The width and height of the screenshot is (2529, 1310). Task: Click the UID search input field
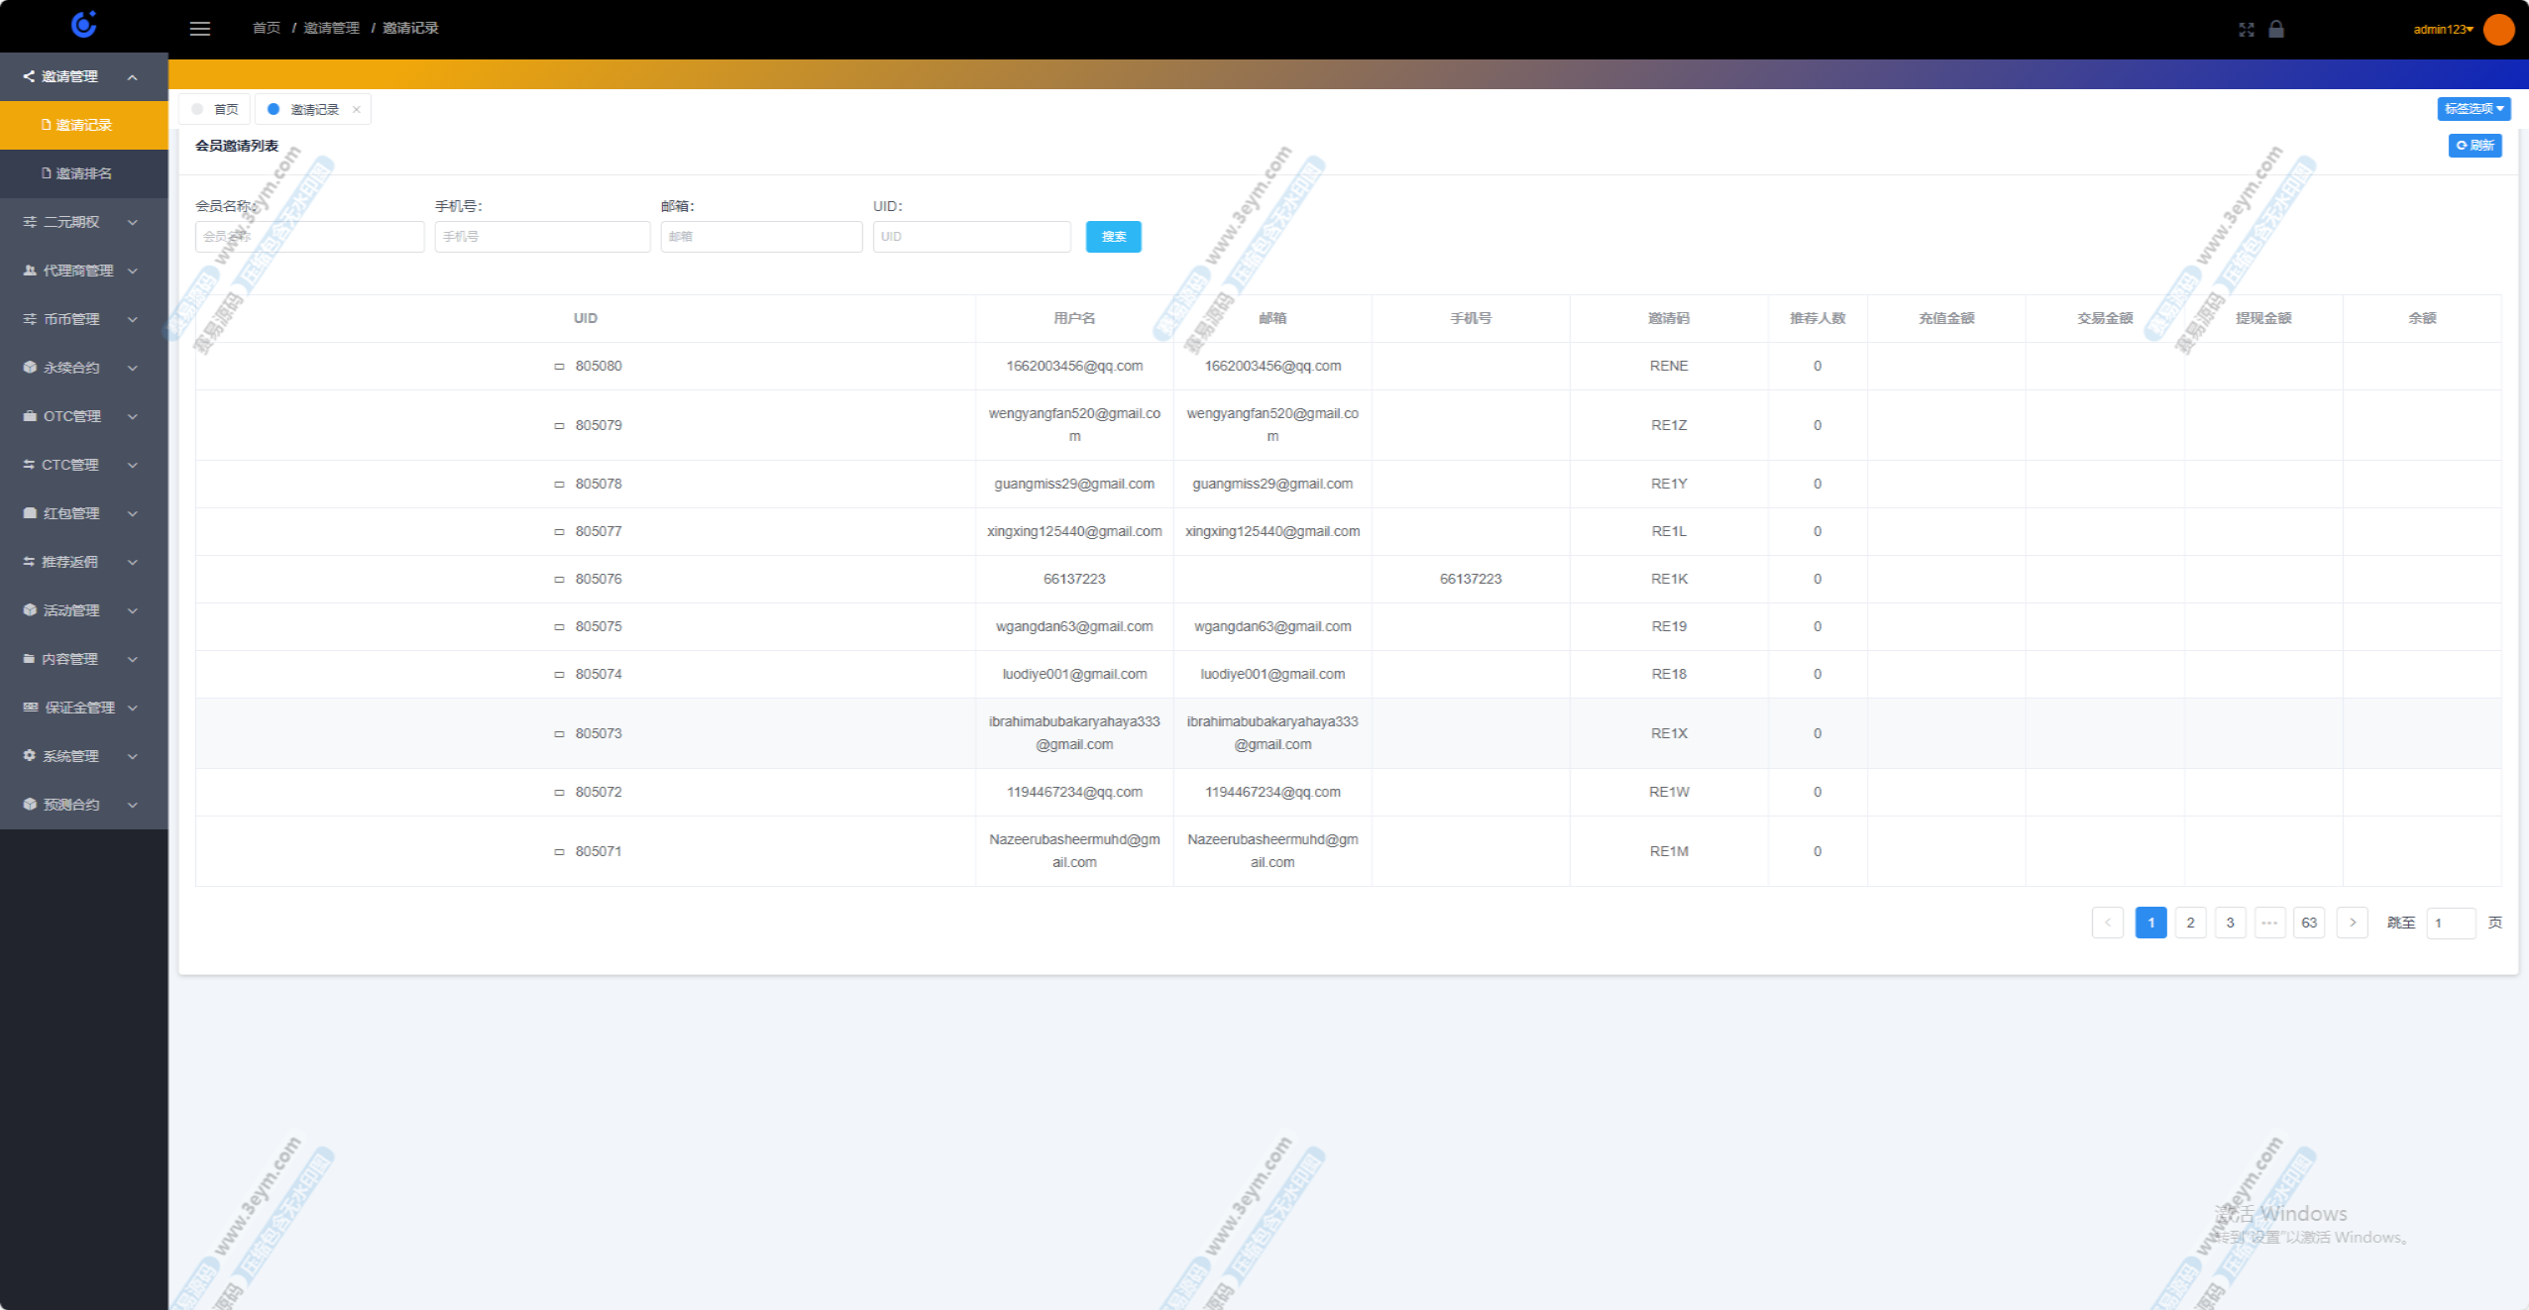tap(971, 237)
